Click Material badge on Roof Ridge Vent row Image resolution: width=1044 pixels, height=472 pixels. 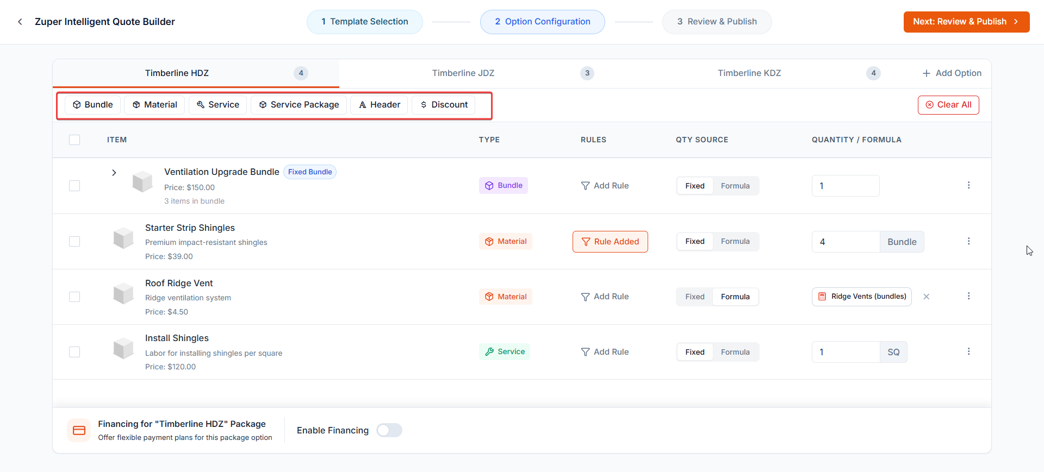(506, 297)
